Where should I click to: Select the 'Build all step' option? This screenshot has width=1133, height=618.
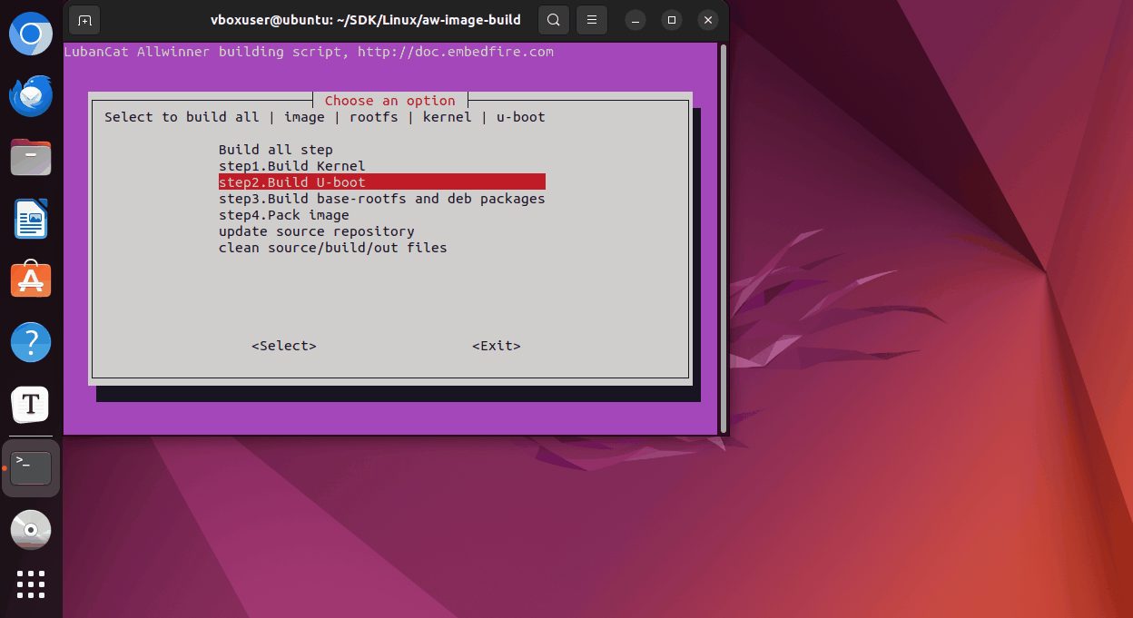coord(276,150)
